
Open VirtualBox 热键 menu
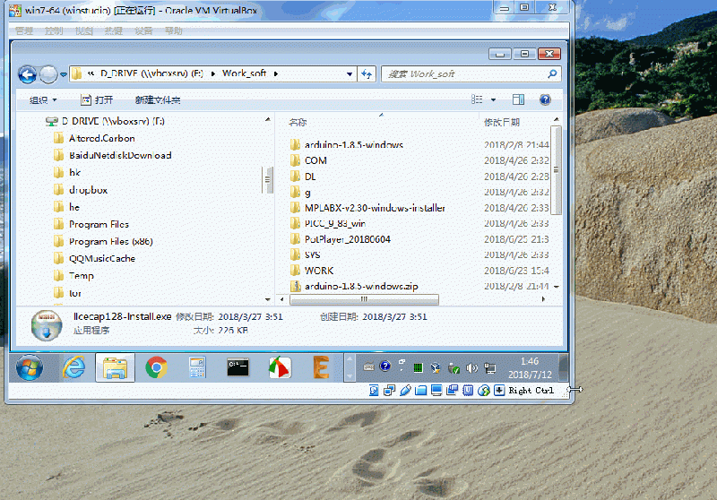(114, 31)
